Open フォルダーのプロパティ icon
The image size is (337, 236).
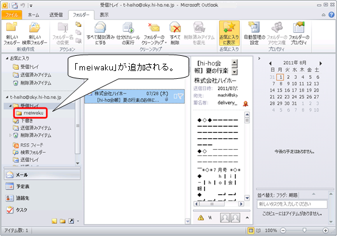click(299, 27)
